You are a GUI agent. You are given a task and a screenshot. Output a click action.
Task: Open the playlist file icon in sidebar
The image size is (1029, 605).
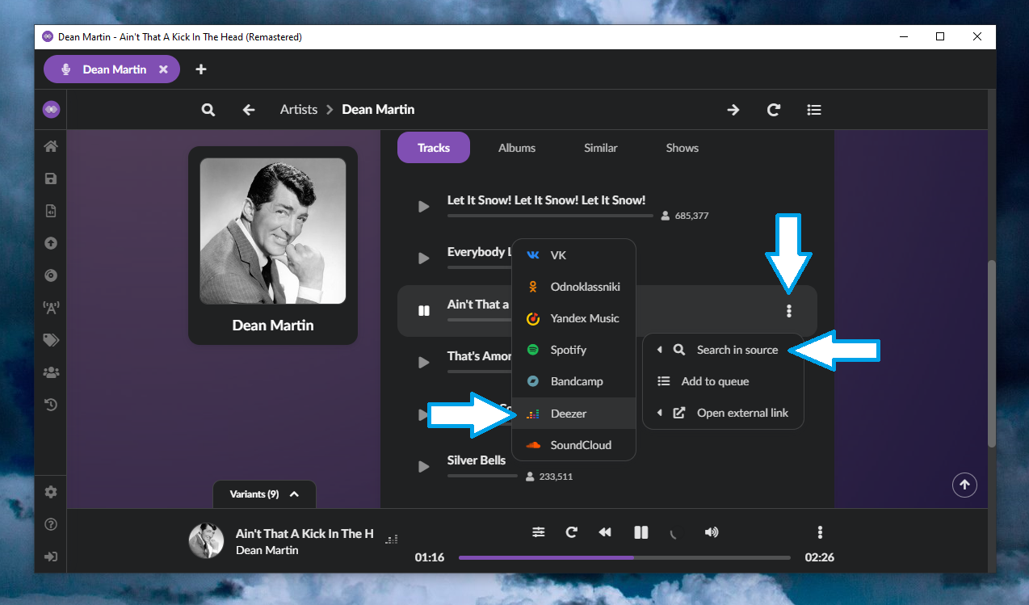click(x=51, y=211)
